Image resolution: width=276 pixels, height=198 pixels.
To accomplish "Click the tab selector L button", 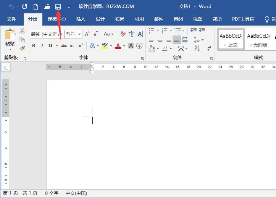I will tap(6, 68).
